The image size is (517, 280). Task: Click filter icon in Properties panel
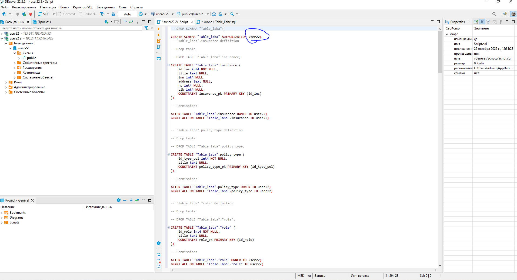pyautogui.click(x=488, y=22)
